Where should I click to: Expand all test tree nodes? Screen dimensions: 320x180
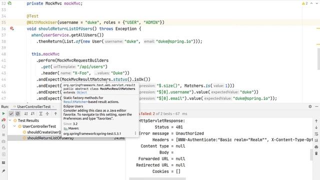(41, 113)
